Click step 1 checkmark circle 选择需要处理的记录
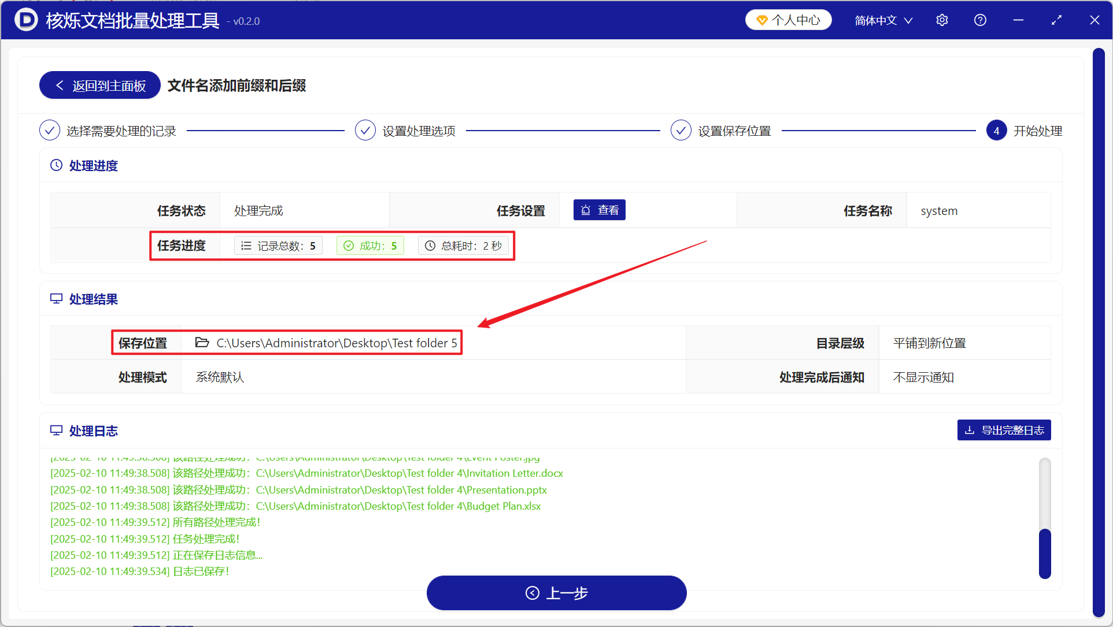Screen dimensions: 1113x627 coord(50,131)
